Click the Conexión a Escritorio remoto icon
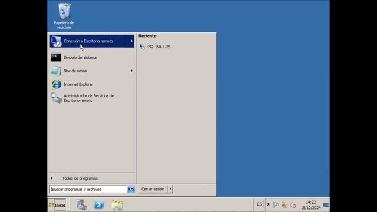377x212 pixels. (x=56, y=41)
